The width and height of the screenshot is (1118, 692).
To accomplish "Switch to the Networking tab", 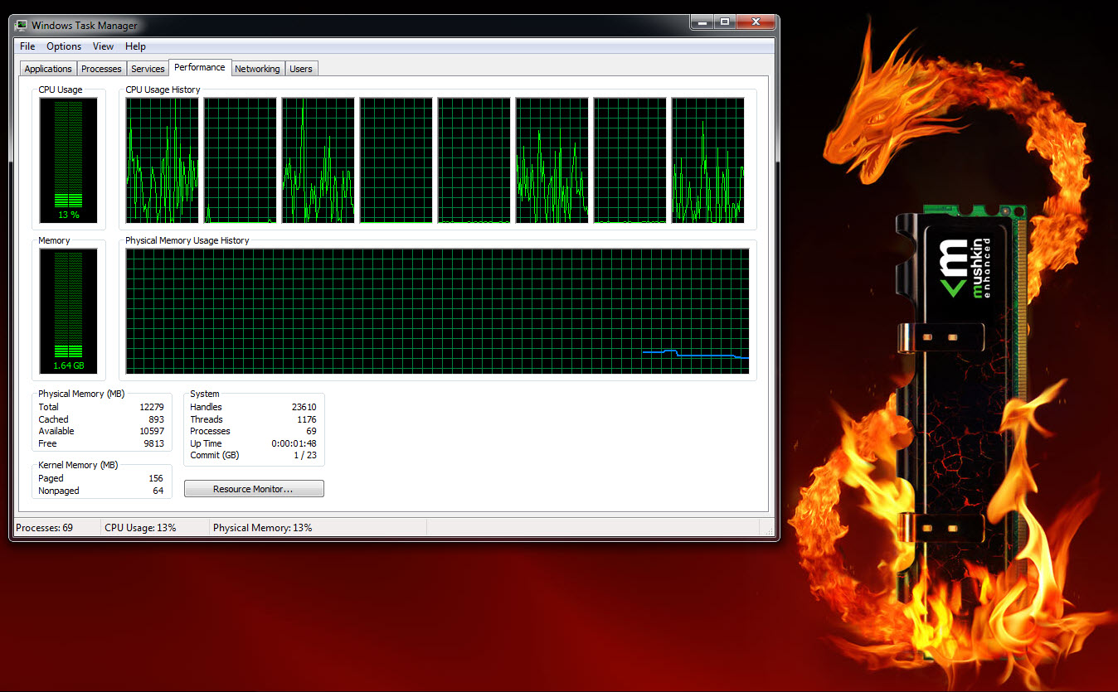I will coord(257,69).
